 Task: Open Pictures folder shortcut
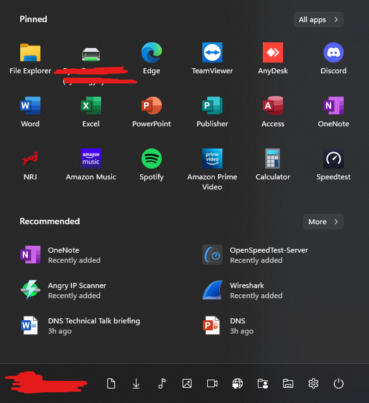click(x=187, y=383)
